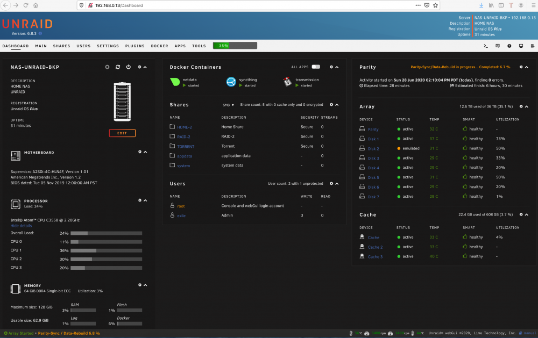
Task: Click the power icon for NAS-UNRAID-BKP
Action: pyautogui.click(x=129, y=67)
